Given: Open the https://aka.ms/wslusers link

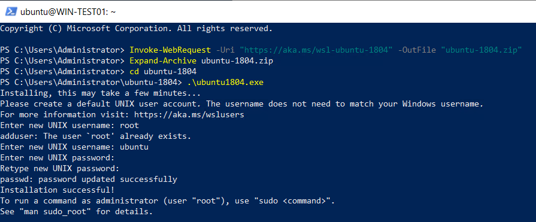Looking at the screenshot, I should [x=189, y=115].
